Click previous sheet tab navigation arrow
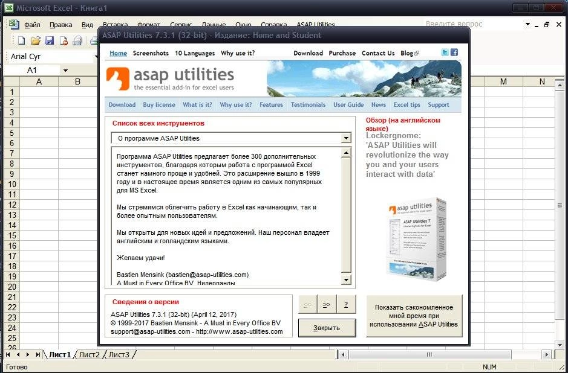The height and width of the screenshot is (373, 568). click(18, 354)
